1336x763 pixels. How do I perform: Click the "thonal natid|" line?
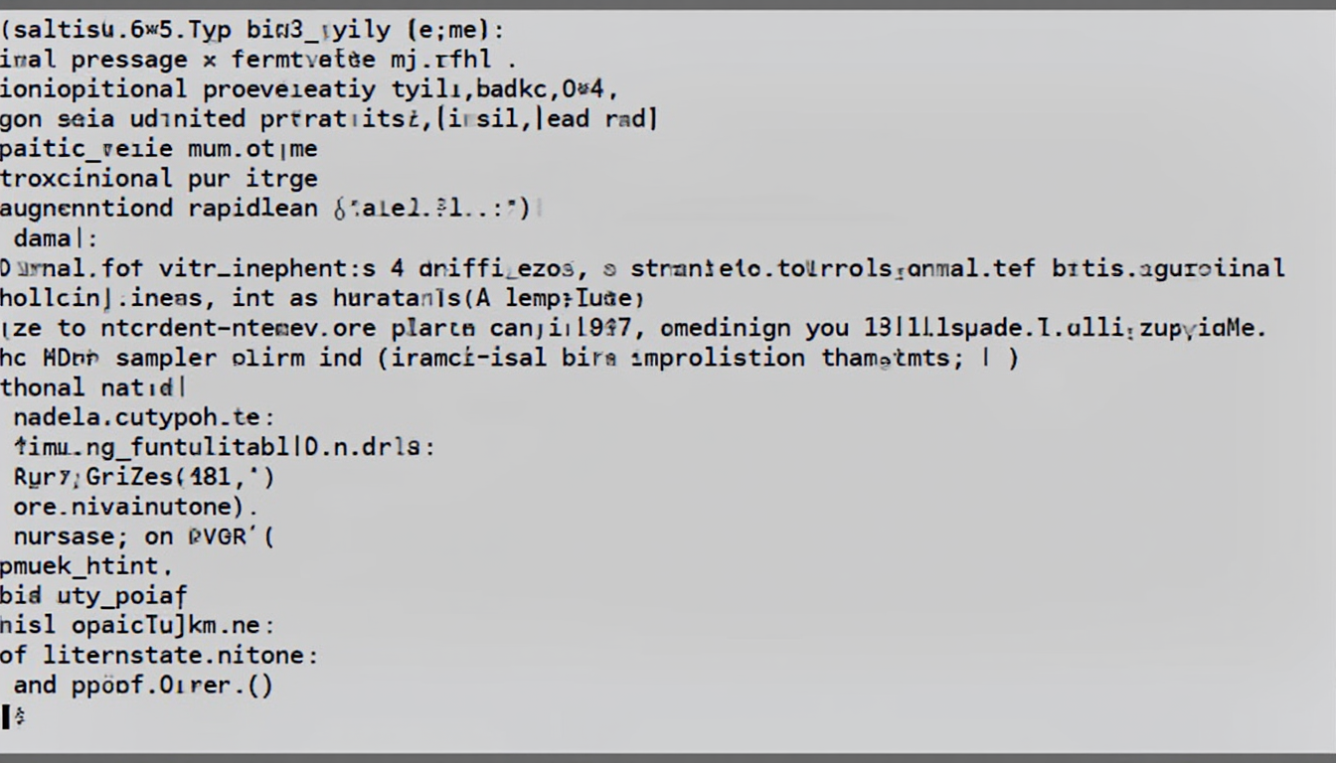tap(93, 387)
